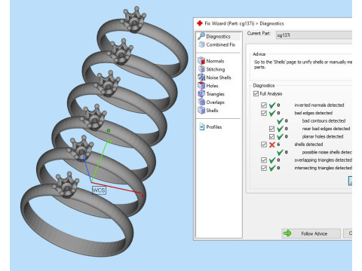Open the Current Part field cg137i
This screenshot has width=362, height=271.
coord(314,35)
